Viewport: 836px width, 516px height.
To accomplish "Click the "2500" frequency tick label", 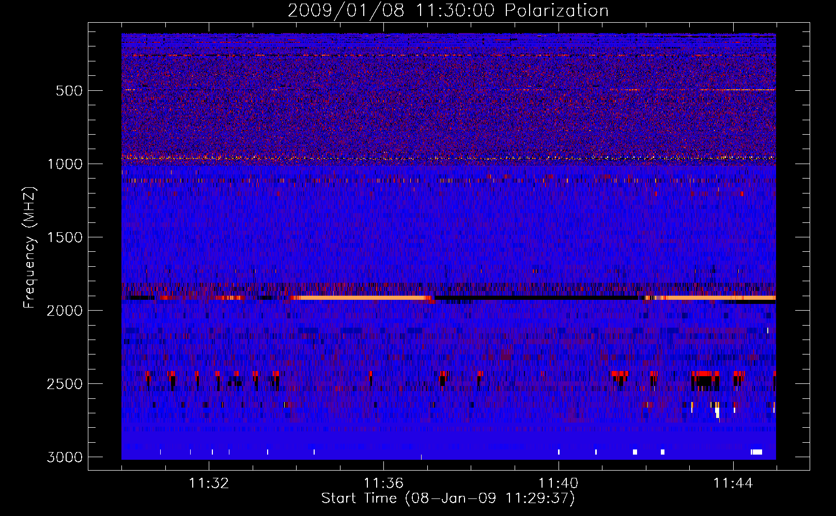I will pos(65,384).
